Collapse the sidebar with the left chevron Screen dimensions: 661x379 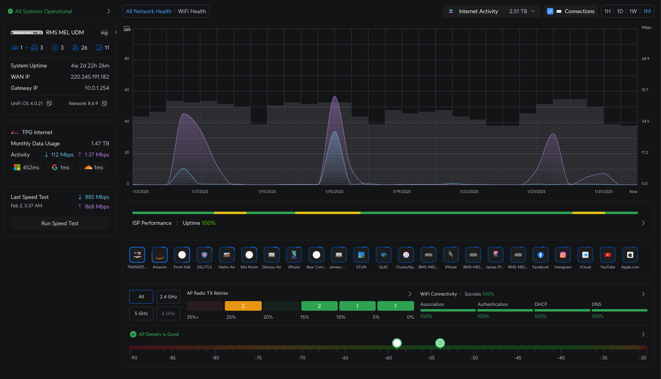[116, 32]
